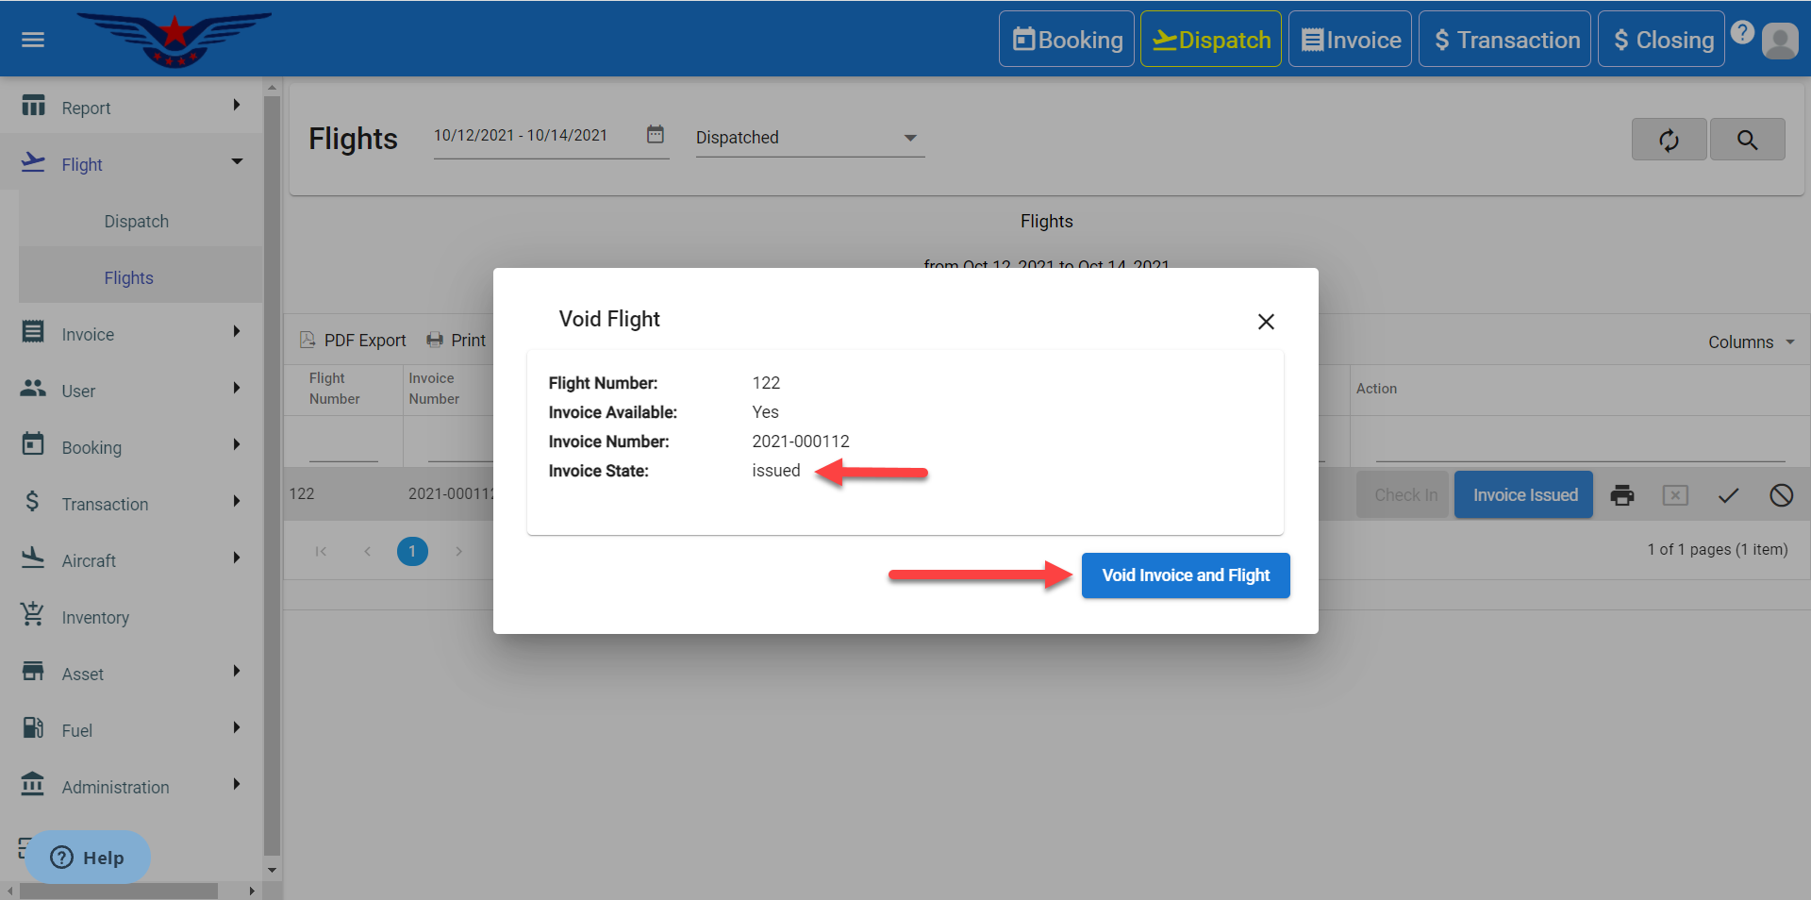Click the help question mark icon in header
Image resolution: width=1811 pixels, height=900 pixels.
pos(1742,32)
